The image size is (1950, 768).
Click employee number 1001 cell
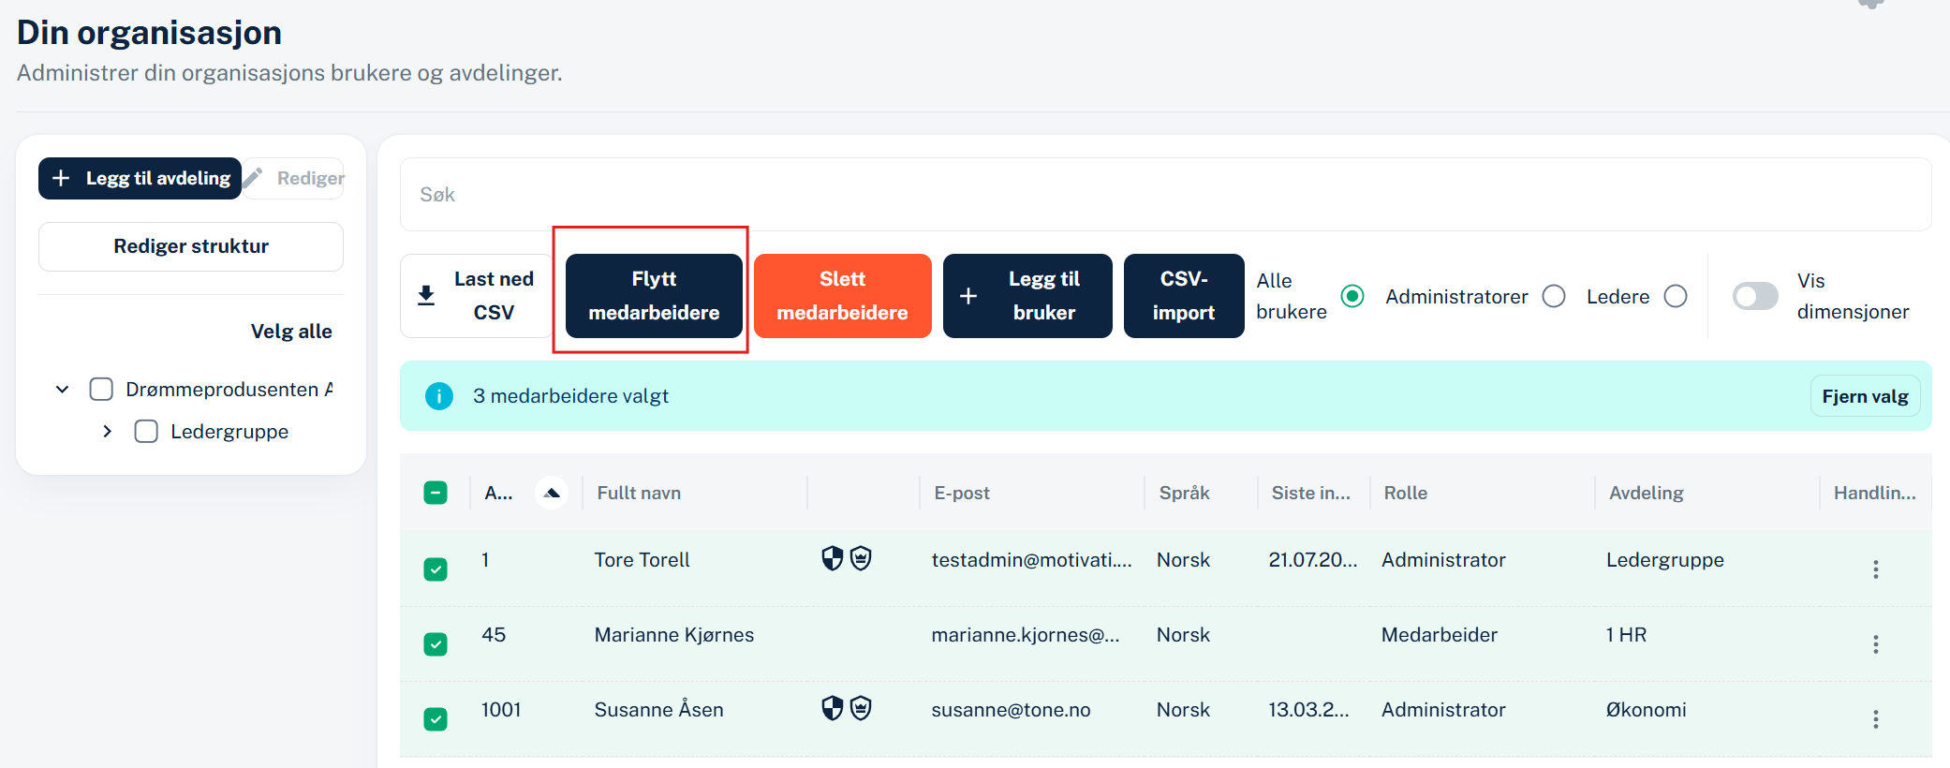501,710
